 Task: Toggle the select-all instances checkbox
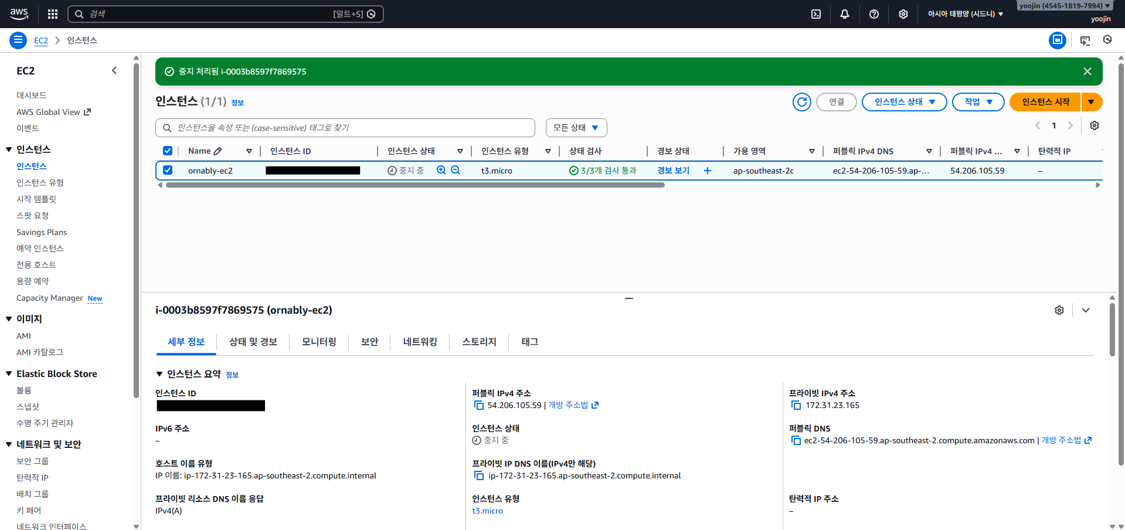tap(168, 151)
